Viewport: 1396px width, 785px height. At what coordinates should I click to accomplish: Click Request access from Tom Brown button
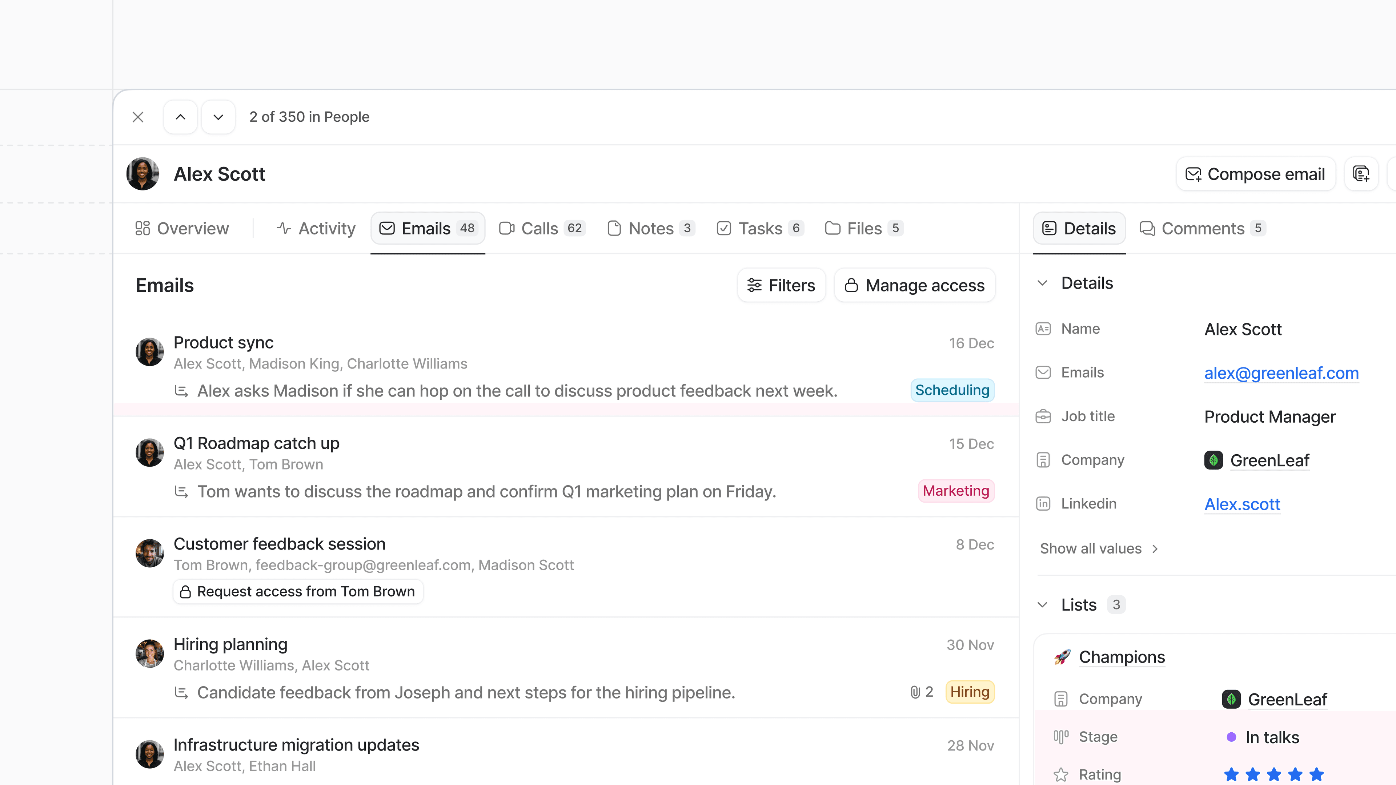point(298,592)
